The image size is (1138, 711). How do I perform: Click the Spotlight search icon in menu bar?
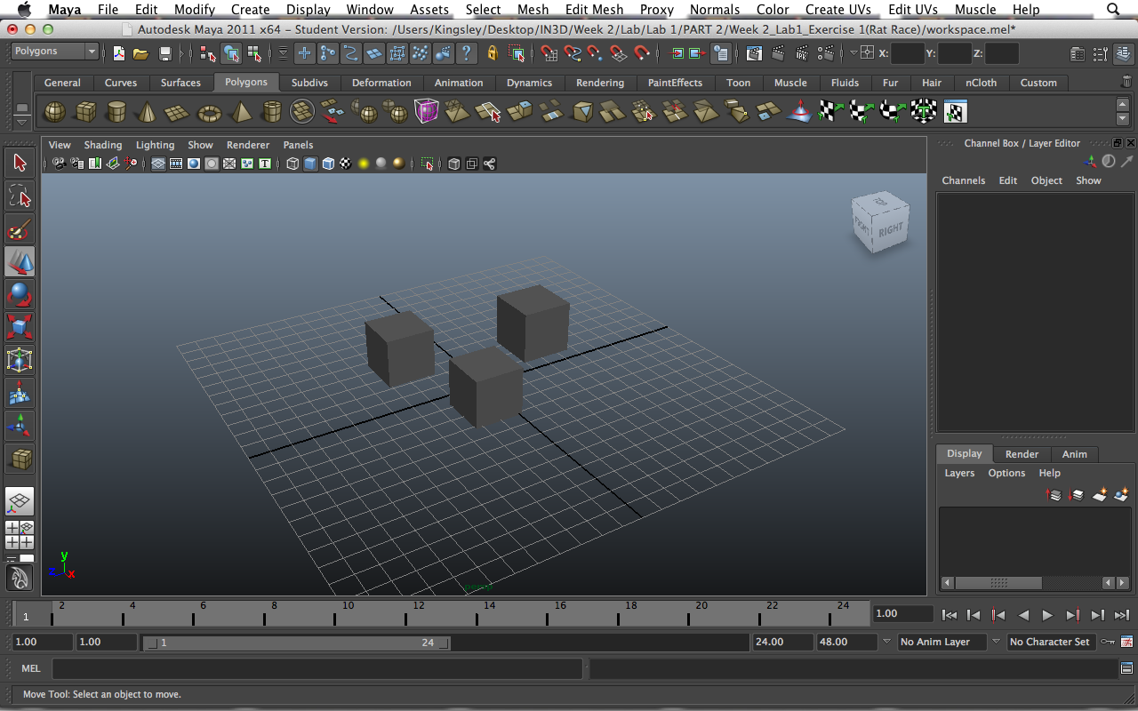point(1113,10)
